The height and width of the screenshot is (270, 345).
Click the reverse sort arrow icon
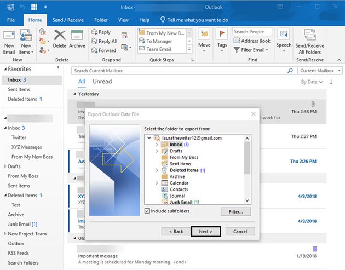point(331,82)
